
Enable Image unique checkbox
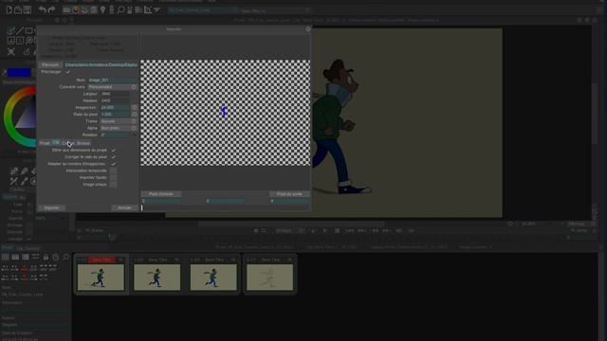tap(113, 185)
